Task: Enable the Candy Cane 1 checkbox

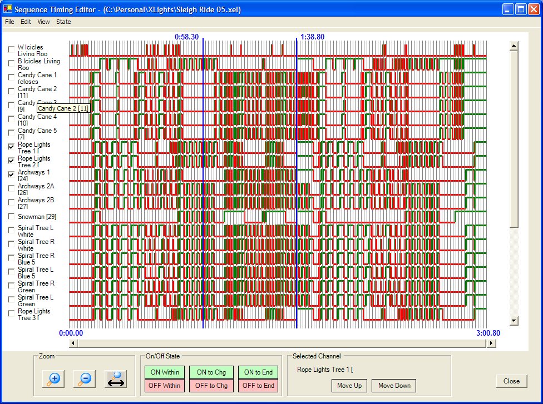Action: click(x=11, y=77)
